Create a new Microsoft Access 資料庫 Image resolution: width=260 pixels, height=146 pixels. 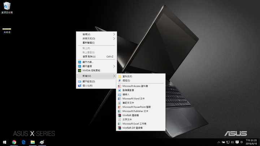140,86
